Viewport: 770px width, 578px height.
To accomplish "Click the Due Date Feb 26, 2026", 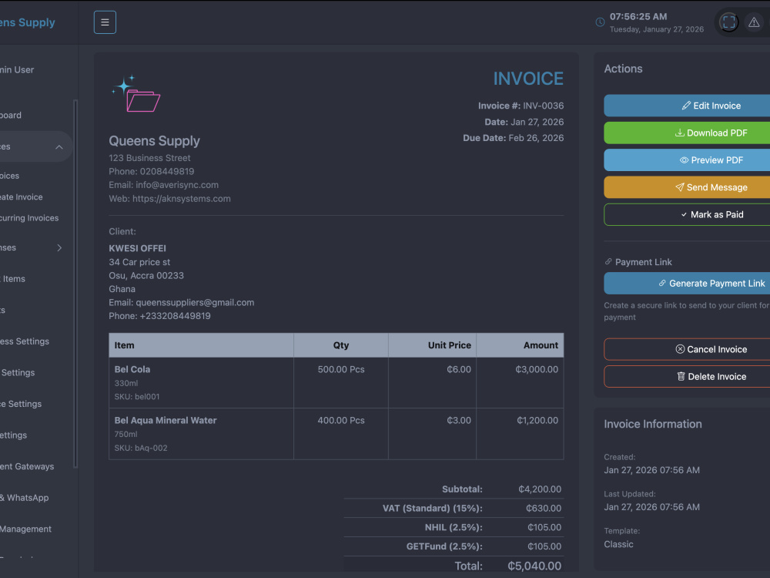I will tap(513, 138).
